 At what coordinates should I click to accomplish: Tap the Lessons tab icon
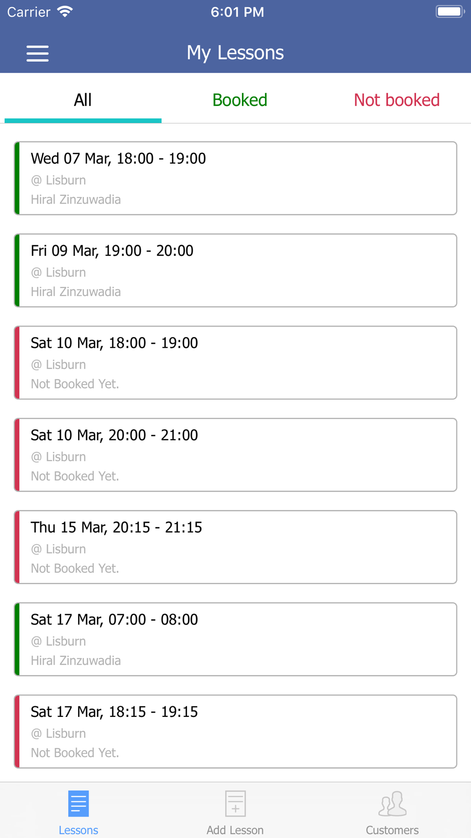78,803
